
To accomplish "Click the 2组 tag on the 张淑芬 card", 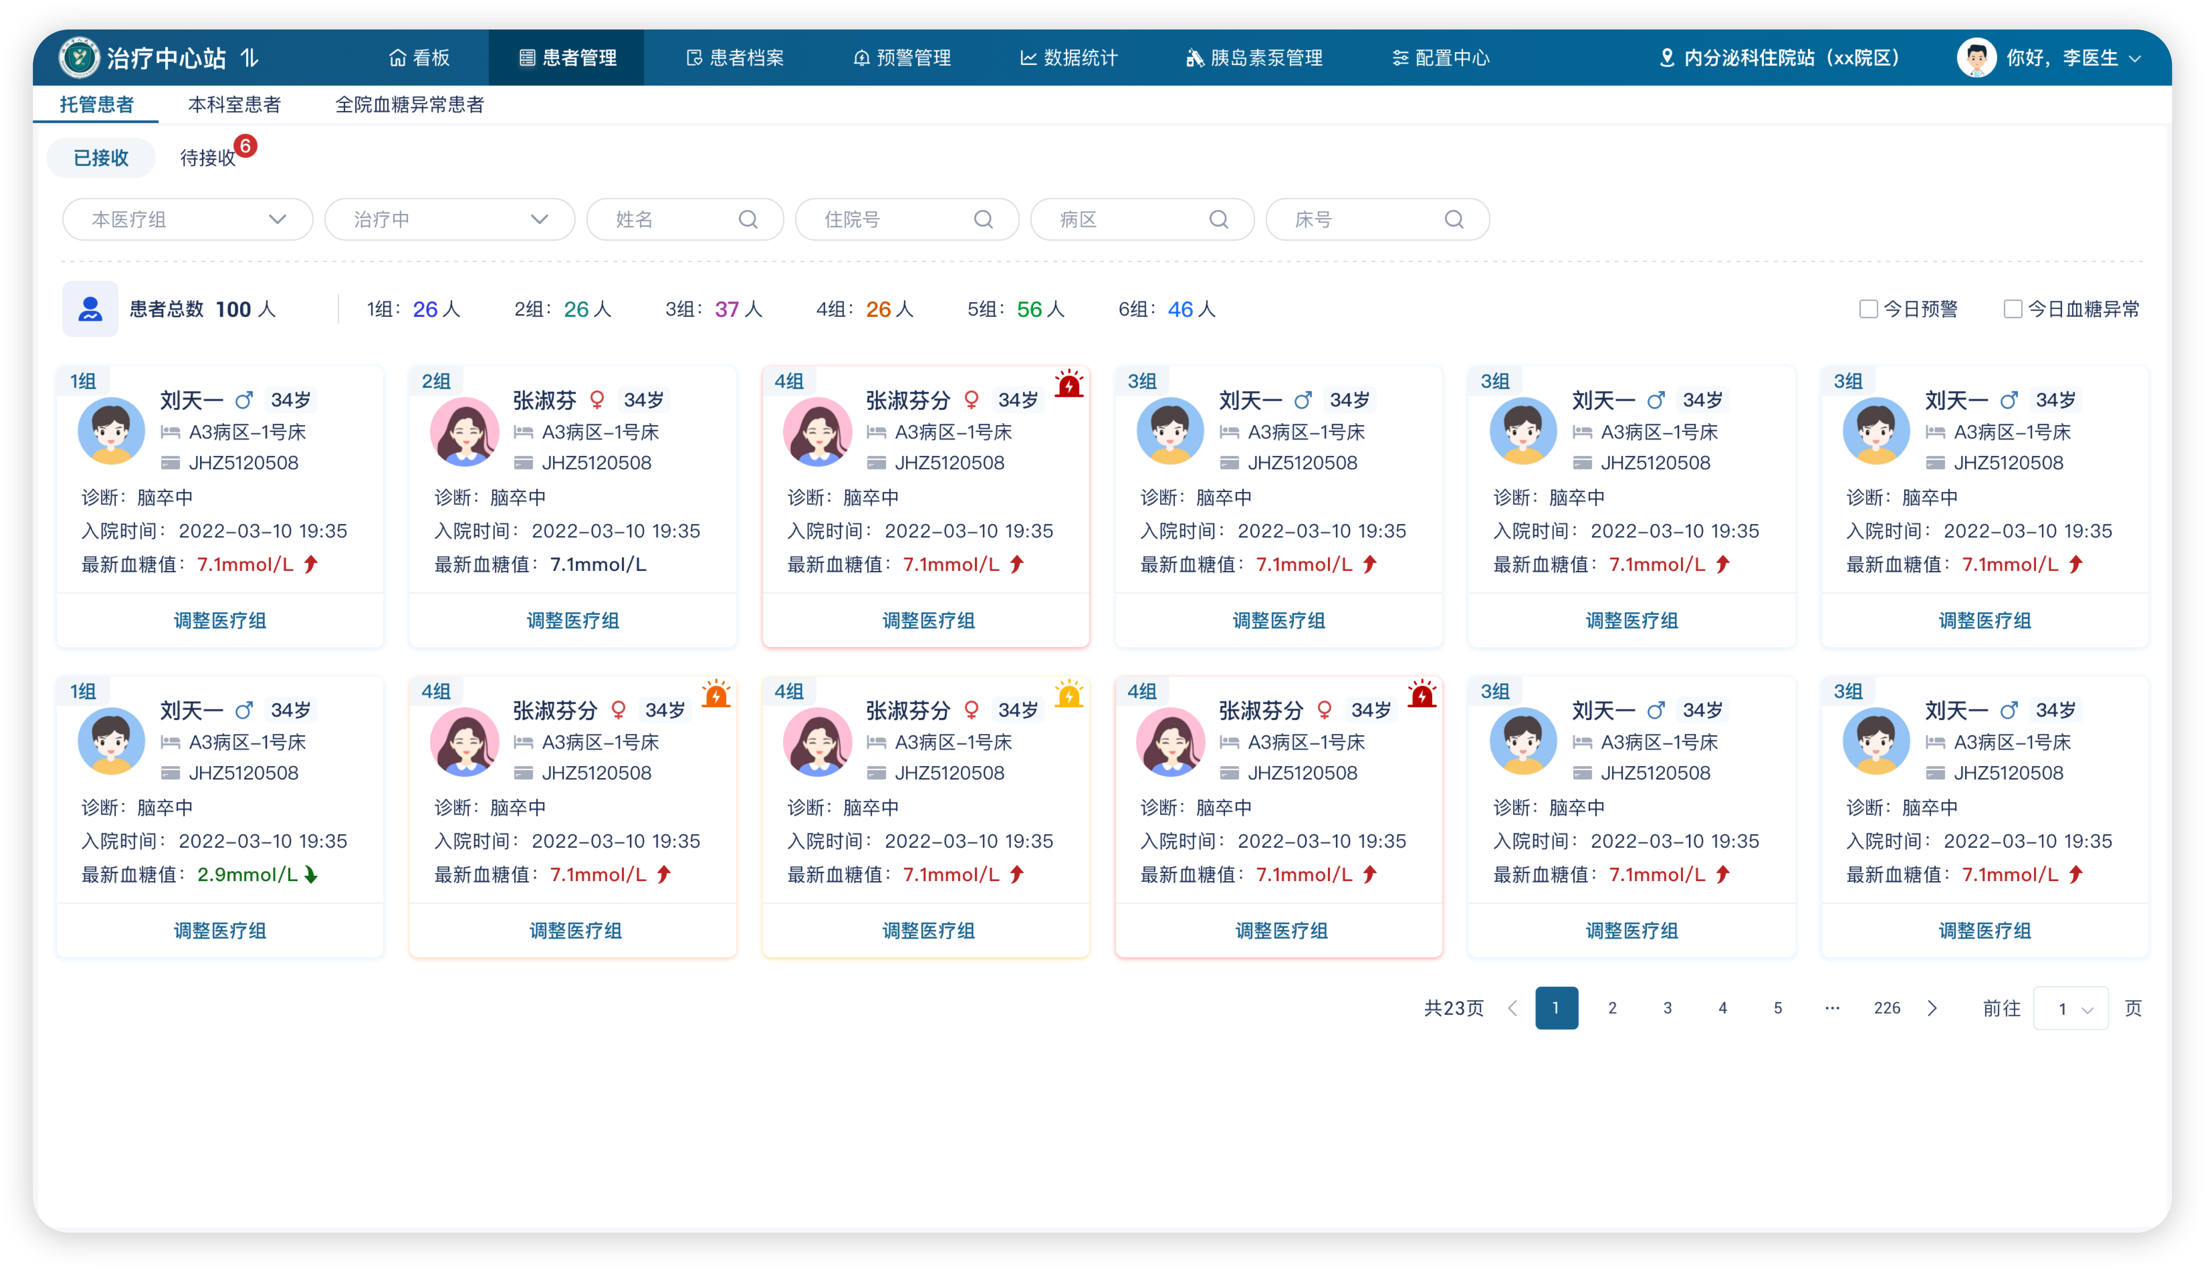I will tap(436, 381).
